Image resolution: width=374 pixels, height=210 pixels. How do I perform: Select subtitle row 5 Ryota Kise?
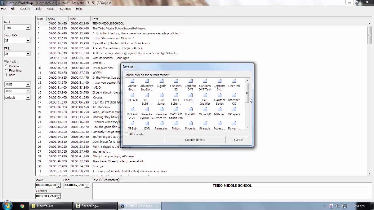coord(110,43)
